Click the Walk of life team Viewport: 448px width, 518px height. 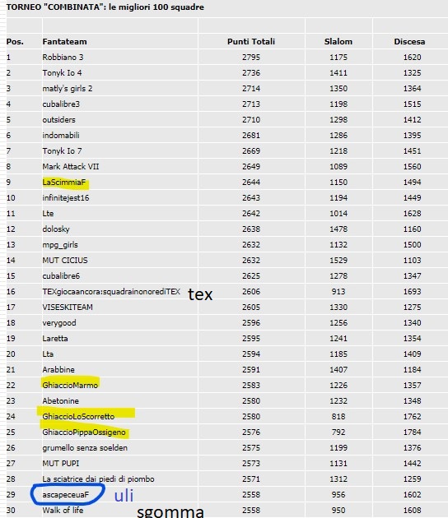63,510
